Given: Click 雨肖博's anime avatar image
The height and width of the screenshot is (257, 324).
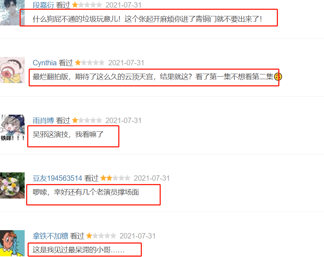Looking at the screenshot, I should click(x=12, y=128).
